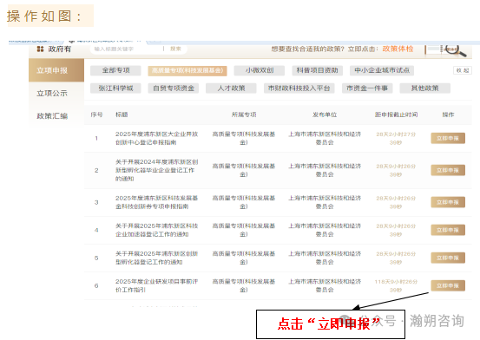
Task: Open title 关于开展2025年浦东新区创新型孵化器登记工作的通知
Action: tap(156, 258)
